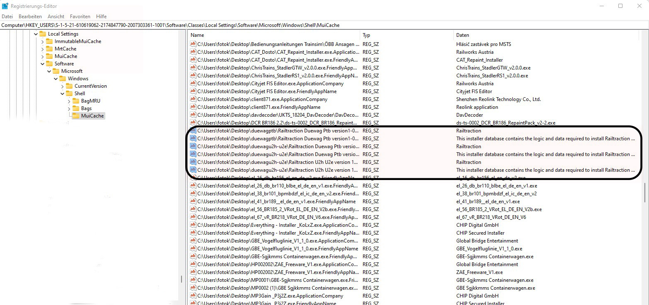Click the value icon of the ChrisTrains_StadlerGTW row
This screenshot has height=305, width=649.
193,68
